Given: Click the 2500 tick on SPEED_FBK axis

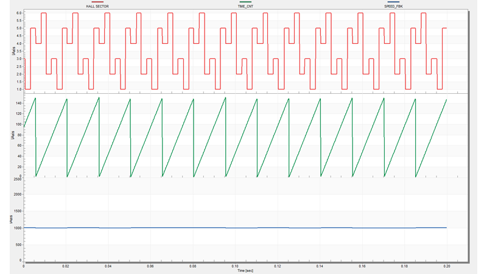Looking at the screenshot, I should (18, 179).
